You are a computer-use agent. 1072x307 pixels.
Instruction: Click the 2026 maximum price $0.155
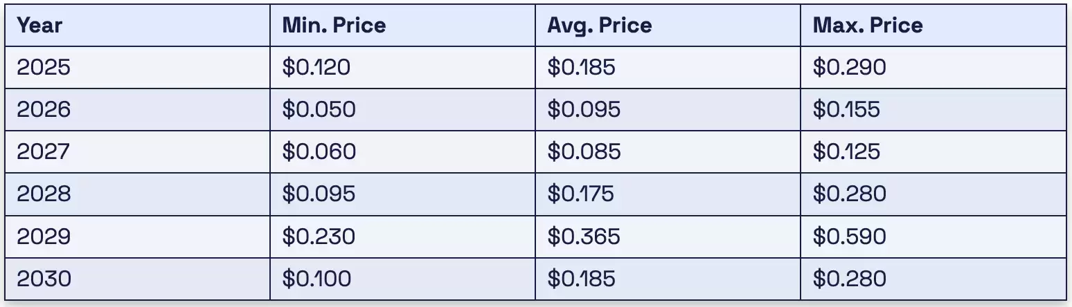tap(846, 109)
